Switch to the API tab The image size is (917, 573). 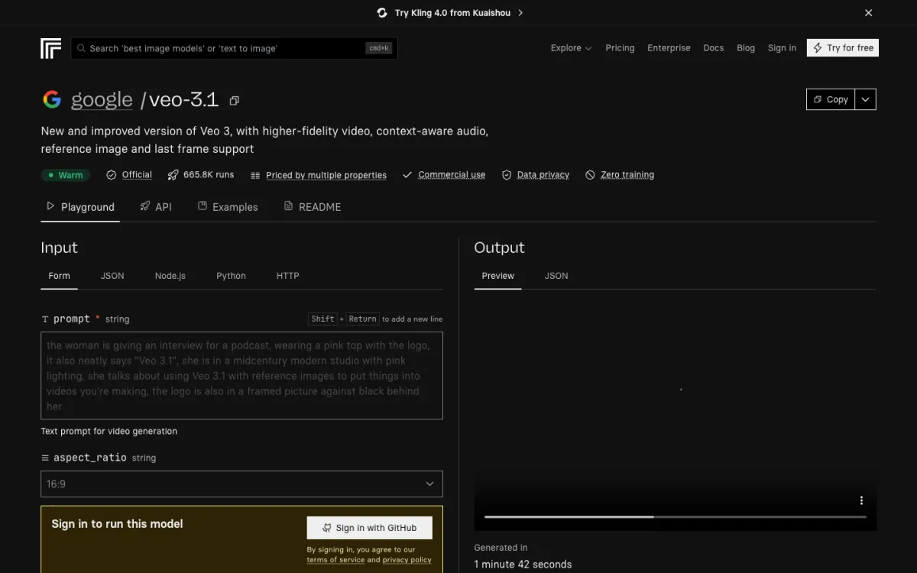156,207
